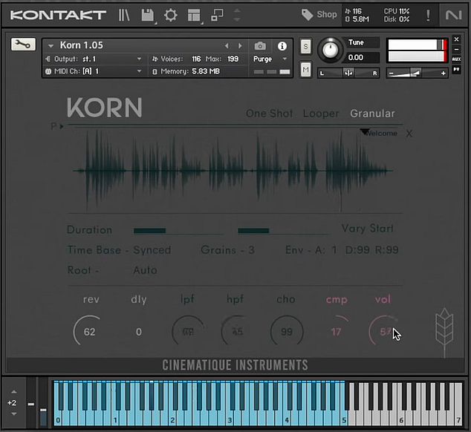This screenshot has width=471, height=432.
Task: Open instrument edit mode wrench icon
Action: click(23, 45)
